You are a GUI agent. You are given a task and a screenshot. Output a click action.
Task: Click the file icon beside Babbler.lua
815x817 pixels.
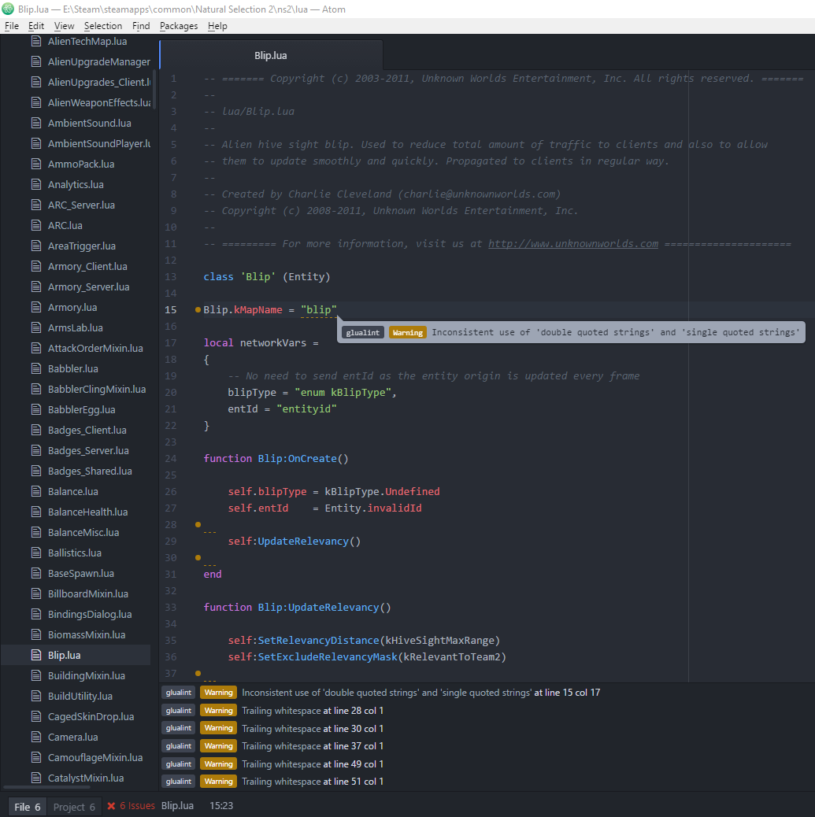(36, 369)
